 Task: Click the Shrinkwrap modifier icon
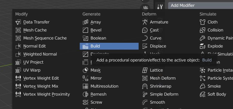point(145,86)
